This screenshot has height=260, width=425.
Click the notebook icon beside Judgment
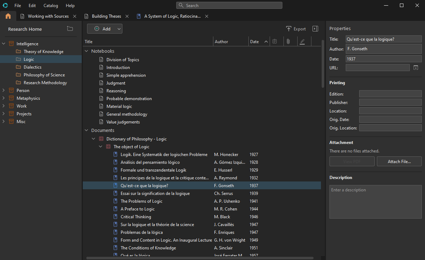point(101,83)
